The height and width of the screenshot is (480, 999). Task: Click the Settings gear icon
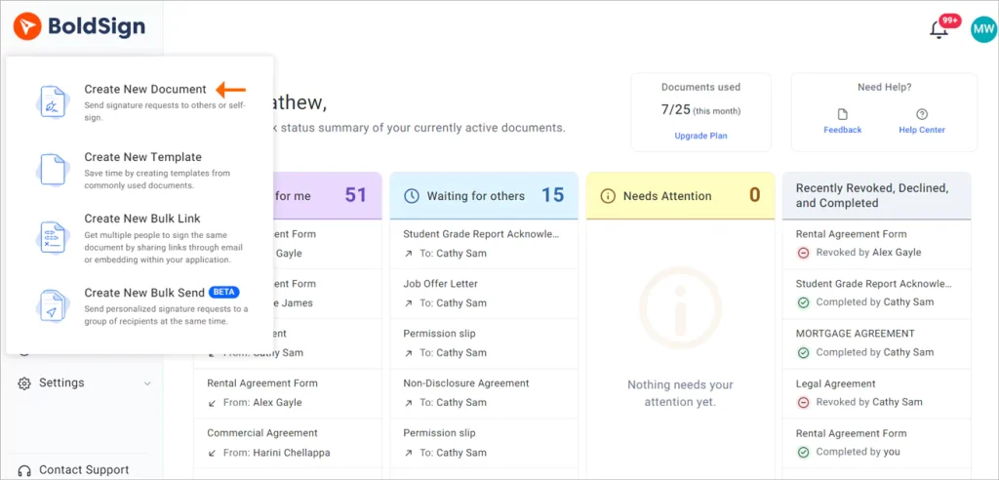pyautogui.click(x=24, y=383)
